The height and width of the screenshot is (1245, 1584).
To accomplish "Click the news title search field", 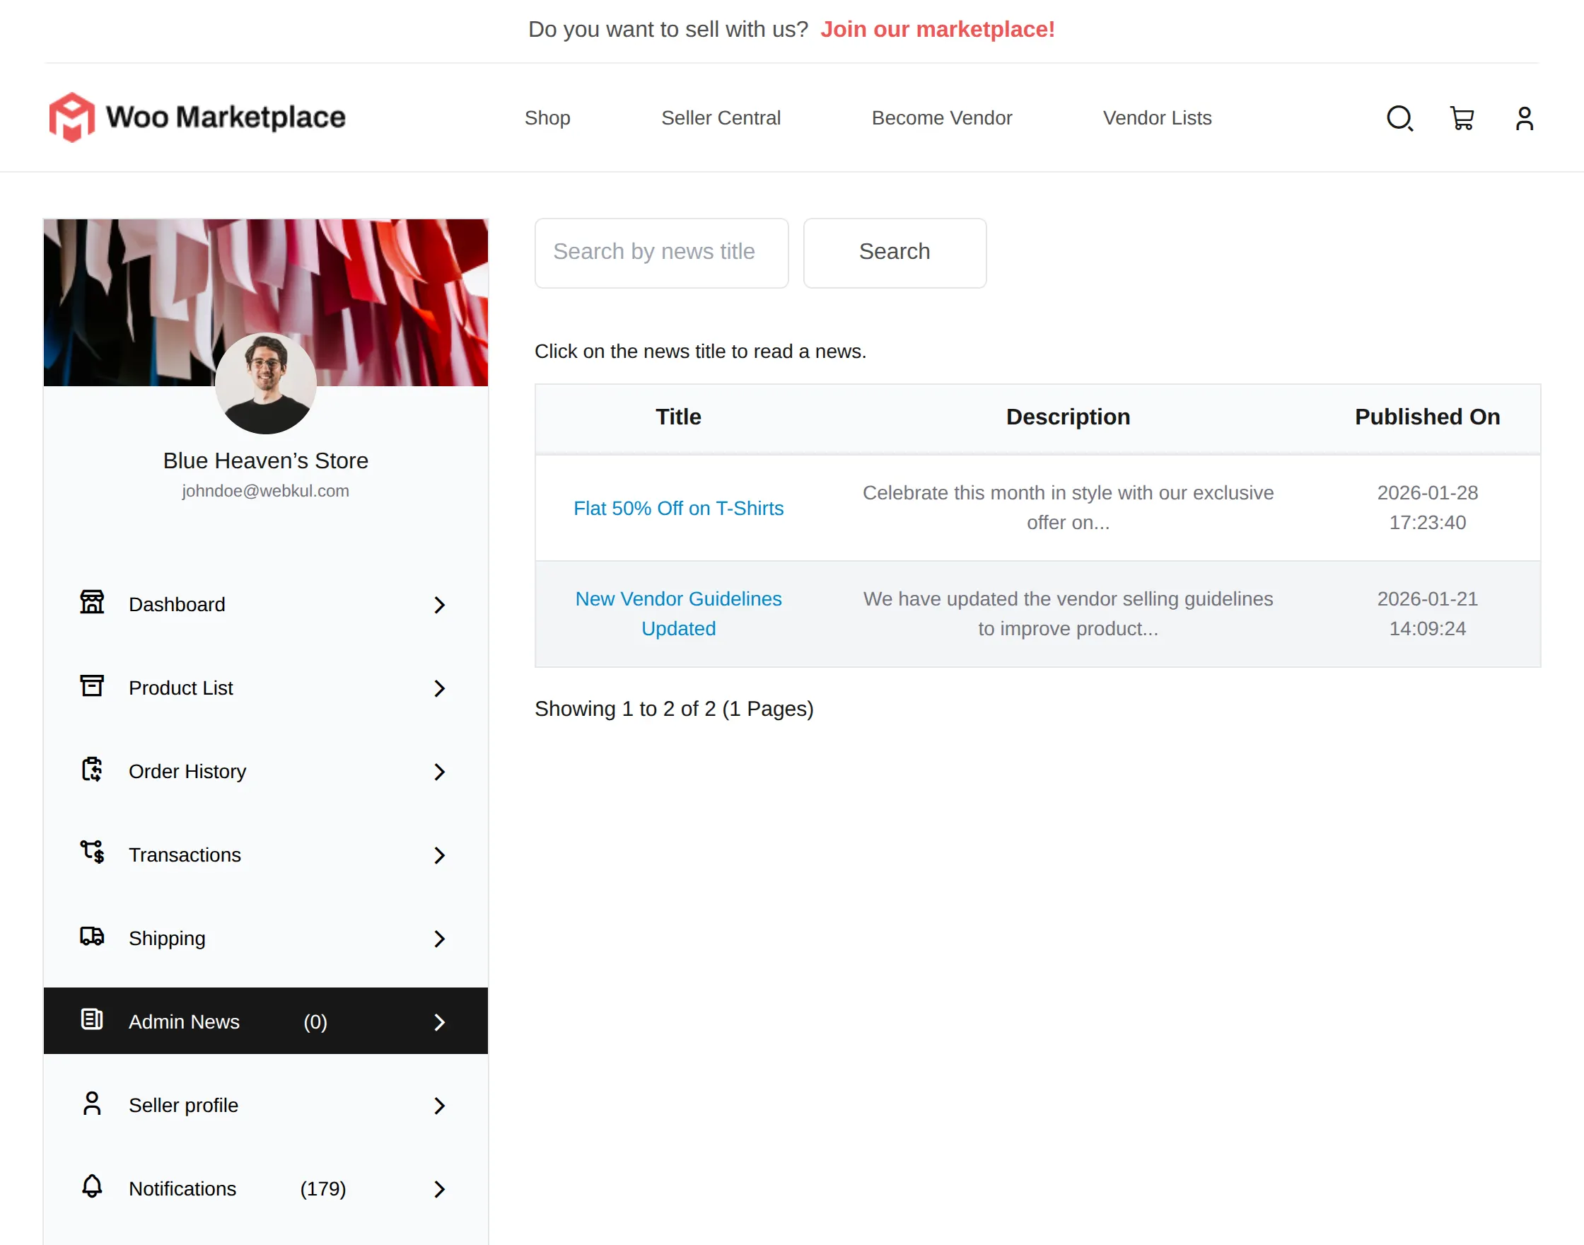I will pyautogui.click(x=660, y=253).
